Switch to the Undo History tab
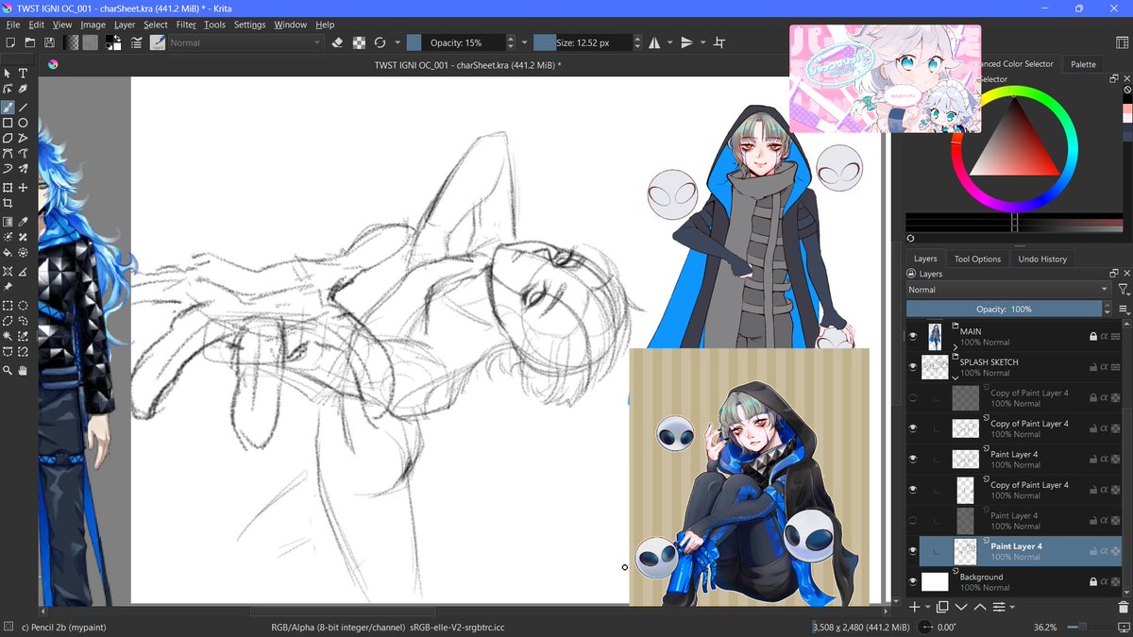This screenshot has height=637, width=1133. [1042, 259]
